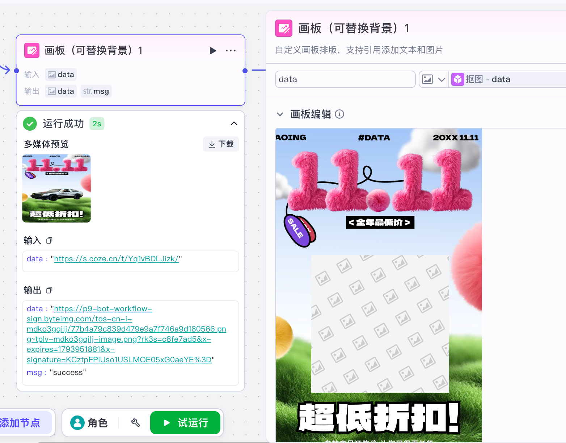Open the preview poster thumbnail
This screenshot has width=566, height=443.
click(x=56, y=189)
